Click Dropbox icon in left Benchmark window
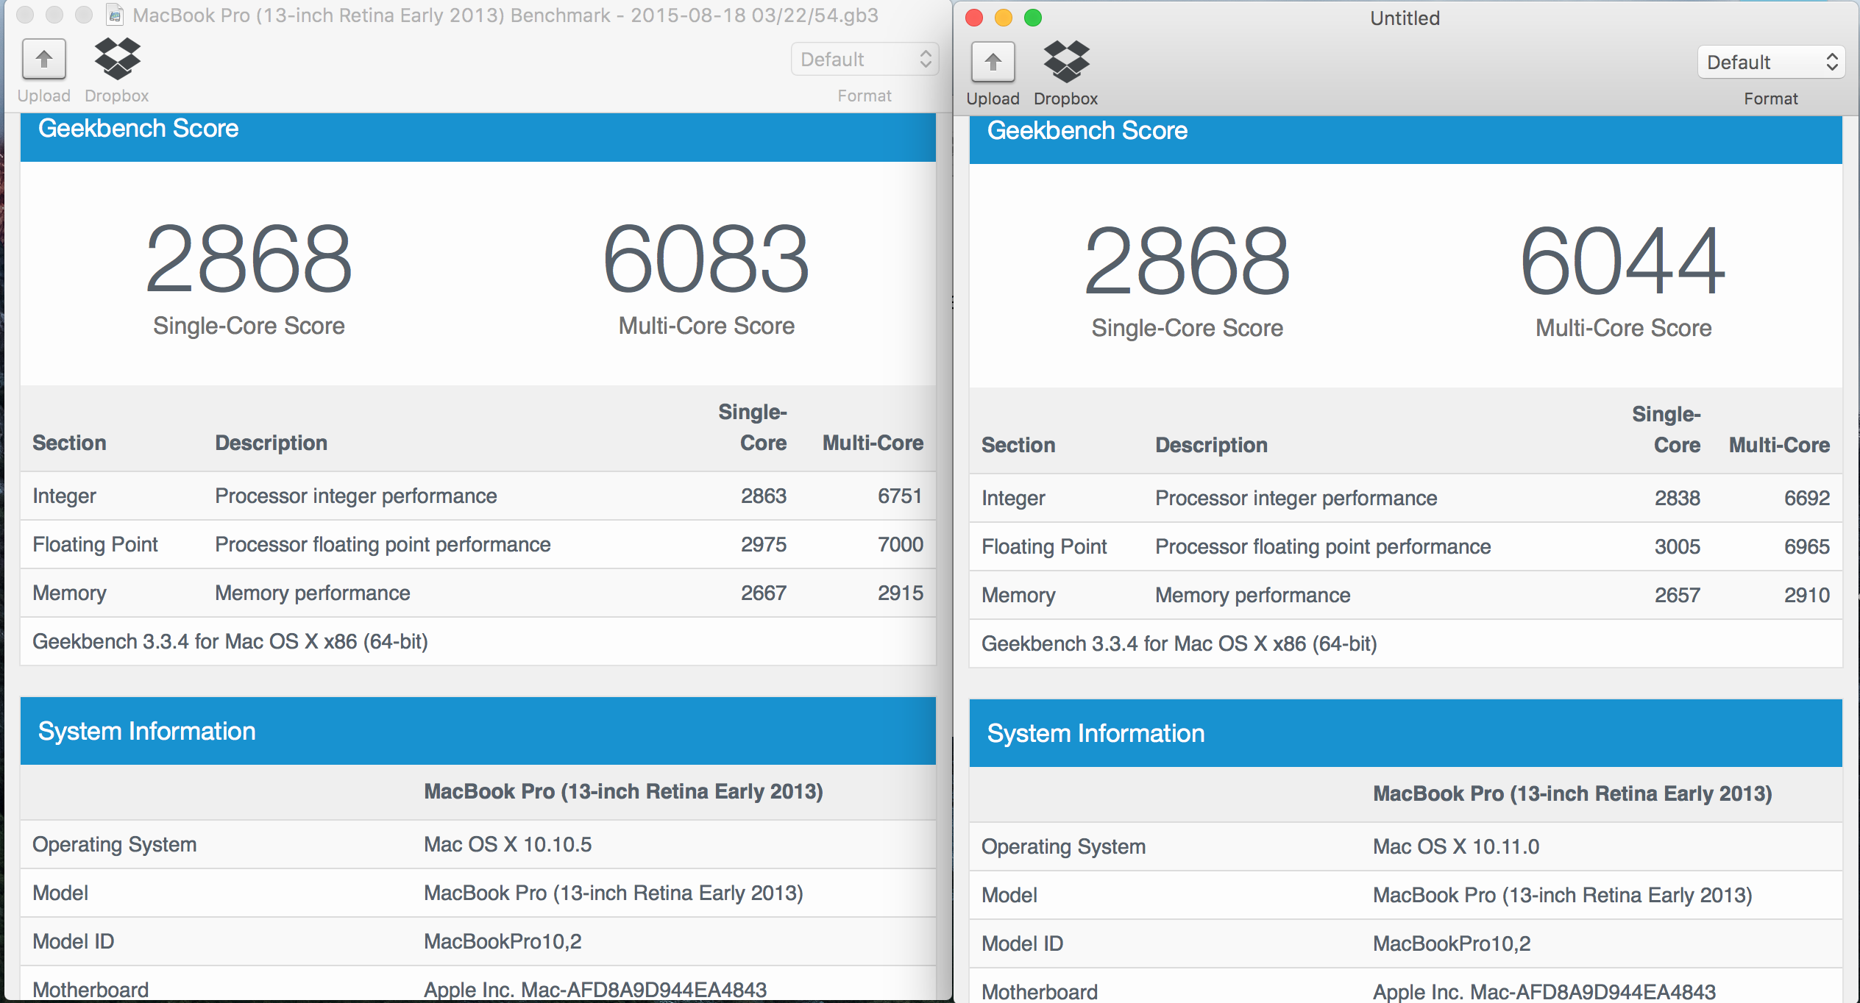Viewport: 1860px width, 1003px height. pyautogui.click(x=117, y=59)
